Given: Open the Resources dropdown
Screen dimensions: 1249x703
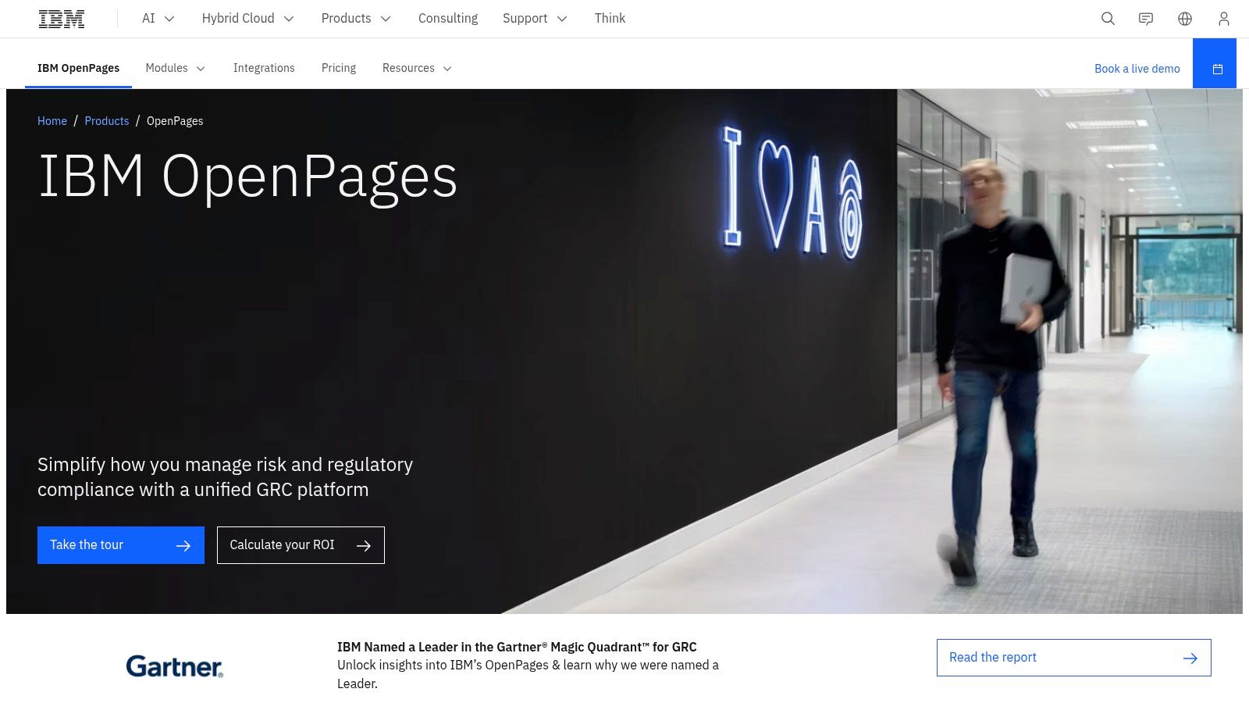Looking at the screenshot, I should tap(417, 68).
